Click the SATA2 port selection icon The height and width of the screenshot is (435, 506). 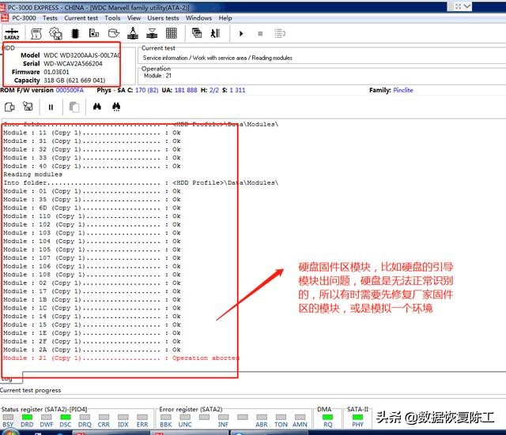point(12,33)
